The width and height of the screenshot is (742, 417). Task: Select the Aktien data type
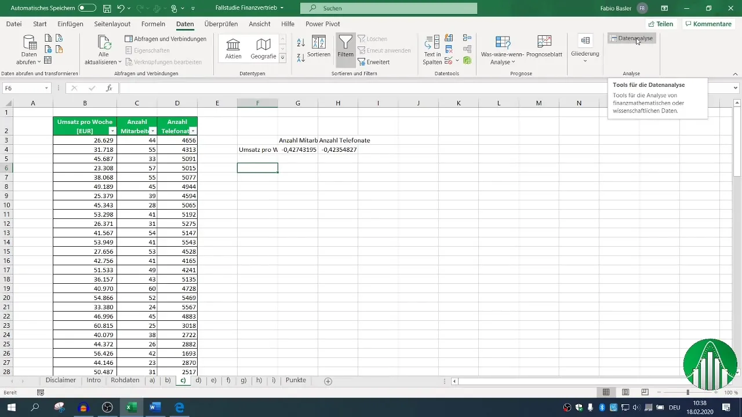(234, 49)
